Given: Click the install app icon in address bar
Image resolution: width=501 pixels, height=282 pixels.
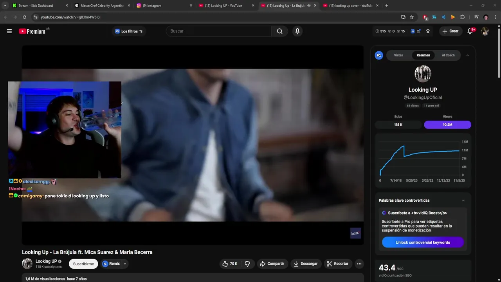Looking at the screenshot, I should (x=403, y=17).
